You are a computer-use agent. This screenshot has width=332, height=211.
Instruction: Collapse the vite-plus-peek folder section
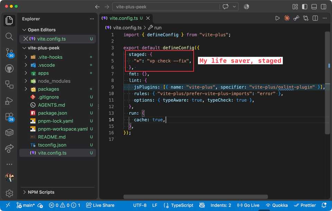[x=57, y=48]
